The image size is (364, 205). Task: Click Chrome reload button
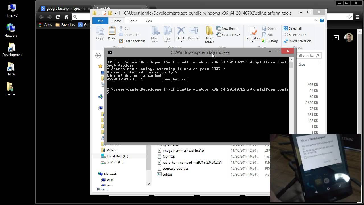click(58, 17)
